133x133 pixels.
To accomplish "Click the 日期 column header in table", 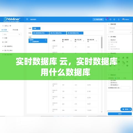I will [x=54, y=40].
